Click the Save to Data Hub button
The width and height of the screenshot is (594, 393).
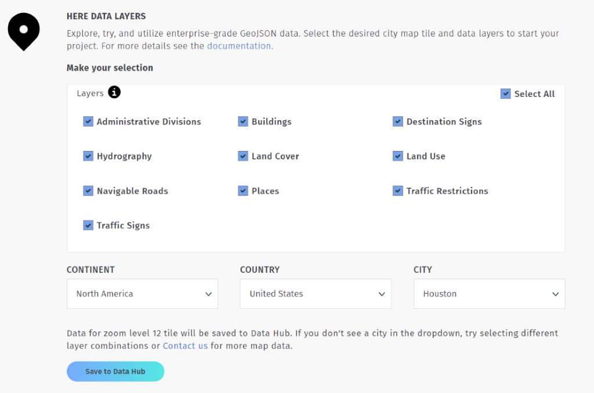click(115, 372)
